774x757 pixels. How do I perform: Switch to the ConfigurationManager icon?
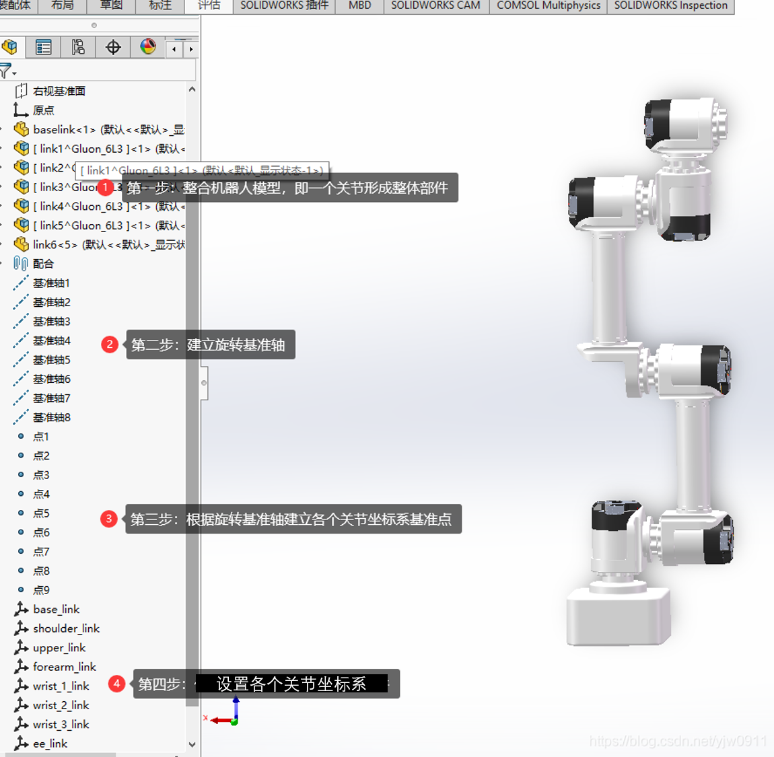coord(78,47)
